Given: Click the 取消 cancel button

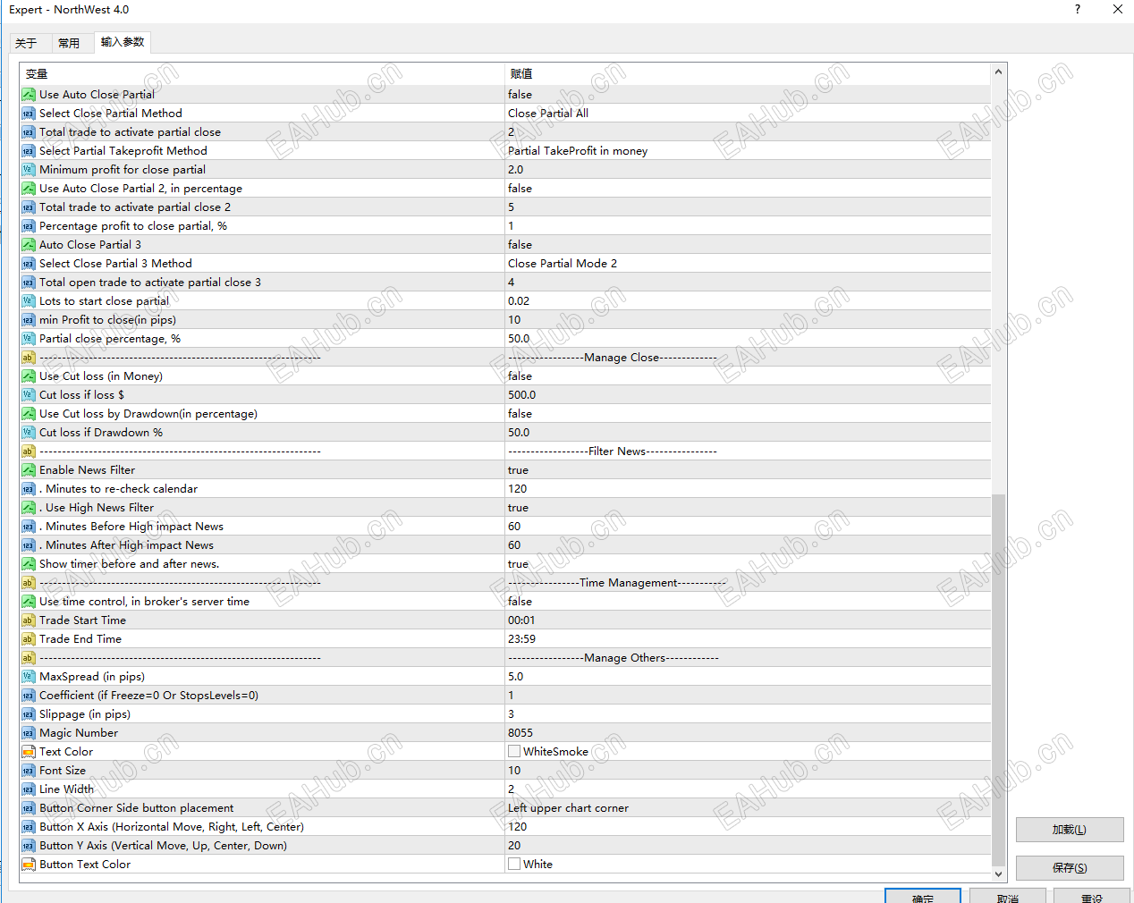Looking at the screenshot, I should point(1007,896).
